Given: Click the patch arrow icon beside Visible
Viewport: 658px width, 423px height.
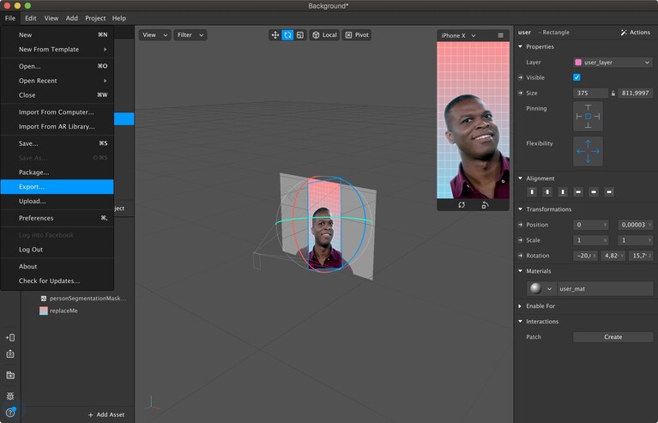Looking at the screenshot, I should pyautogui.click(x=521, y=77).
